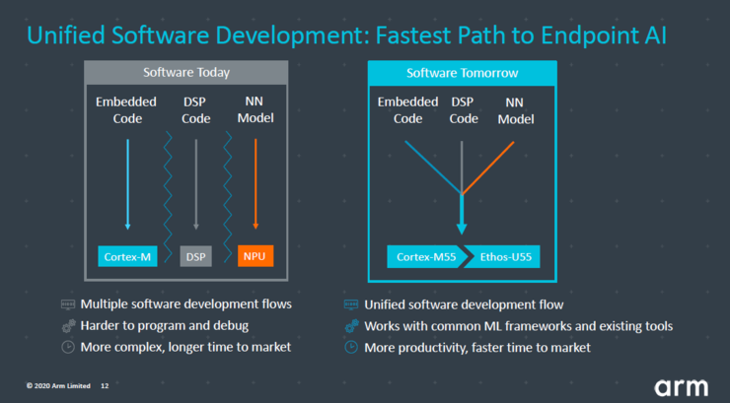This screenshot has height=403, width=730.
Task: Click the blue arrow pointing down to Cortex-M
Action: point(130,184)
